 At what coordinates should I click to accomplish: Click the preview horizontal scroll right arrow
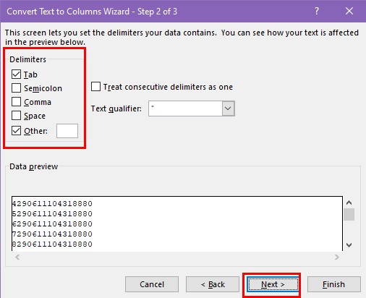337,257
